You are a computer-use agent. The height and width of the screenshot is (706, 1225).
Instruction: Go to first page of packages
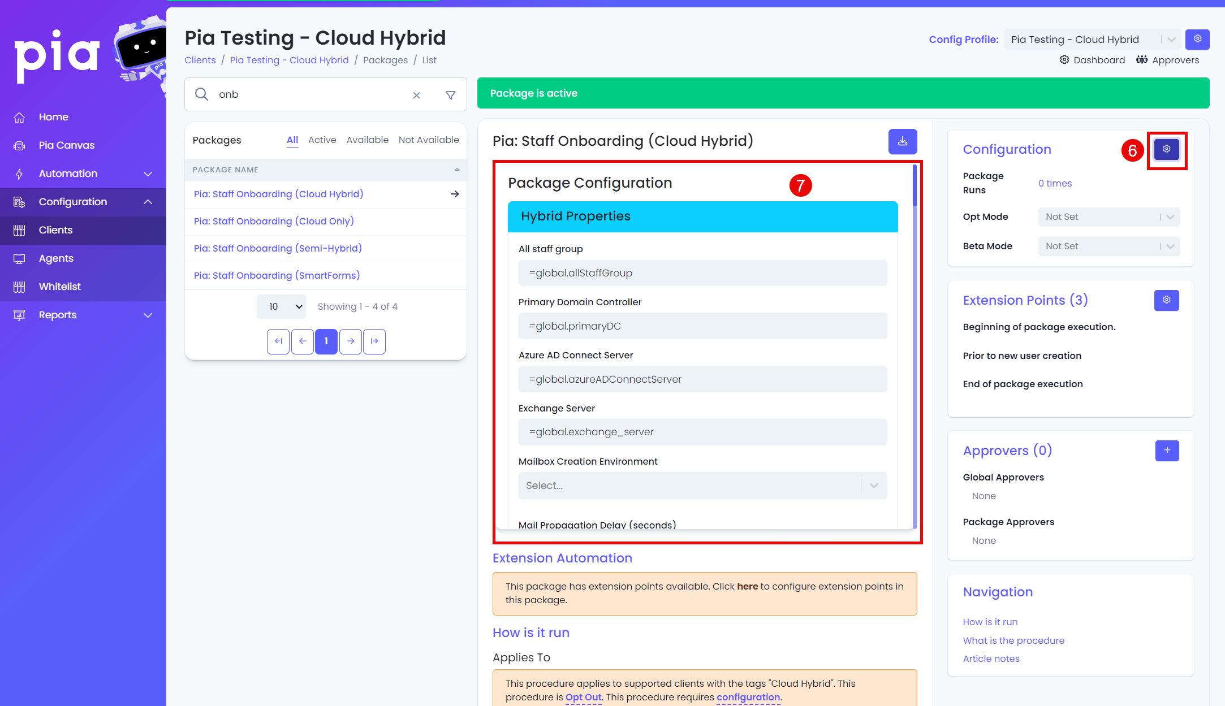pos(278,341)
